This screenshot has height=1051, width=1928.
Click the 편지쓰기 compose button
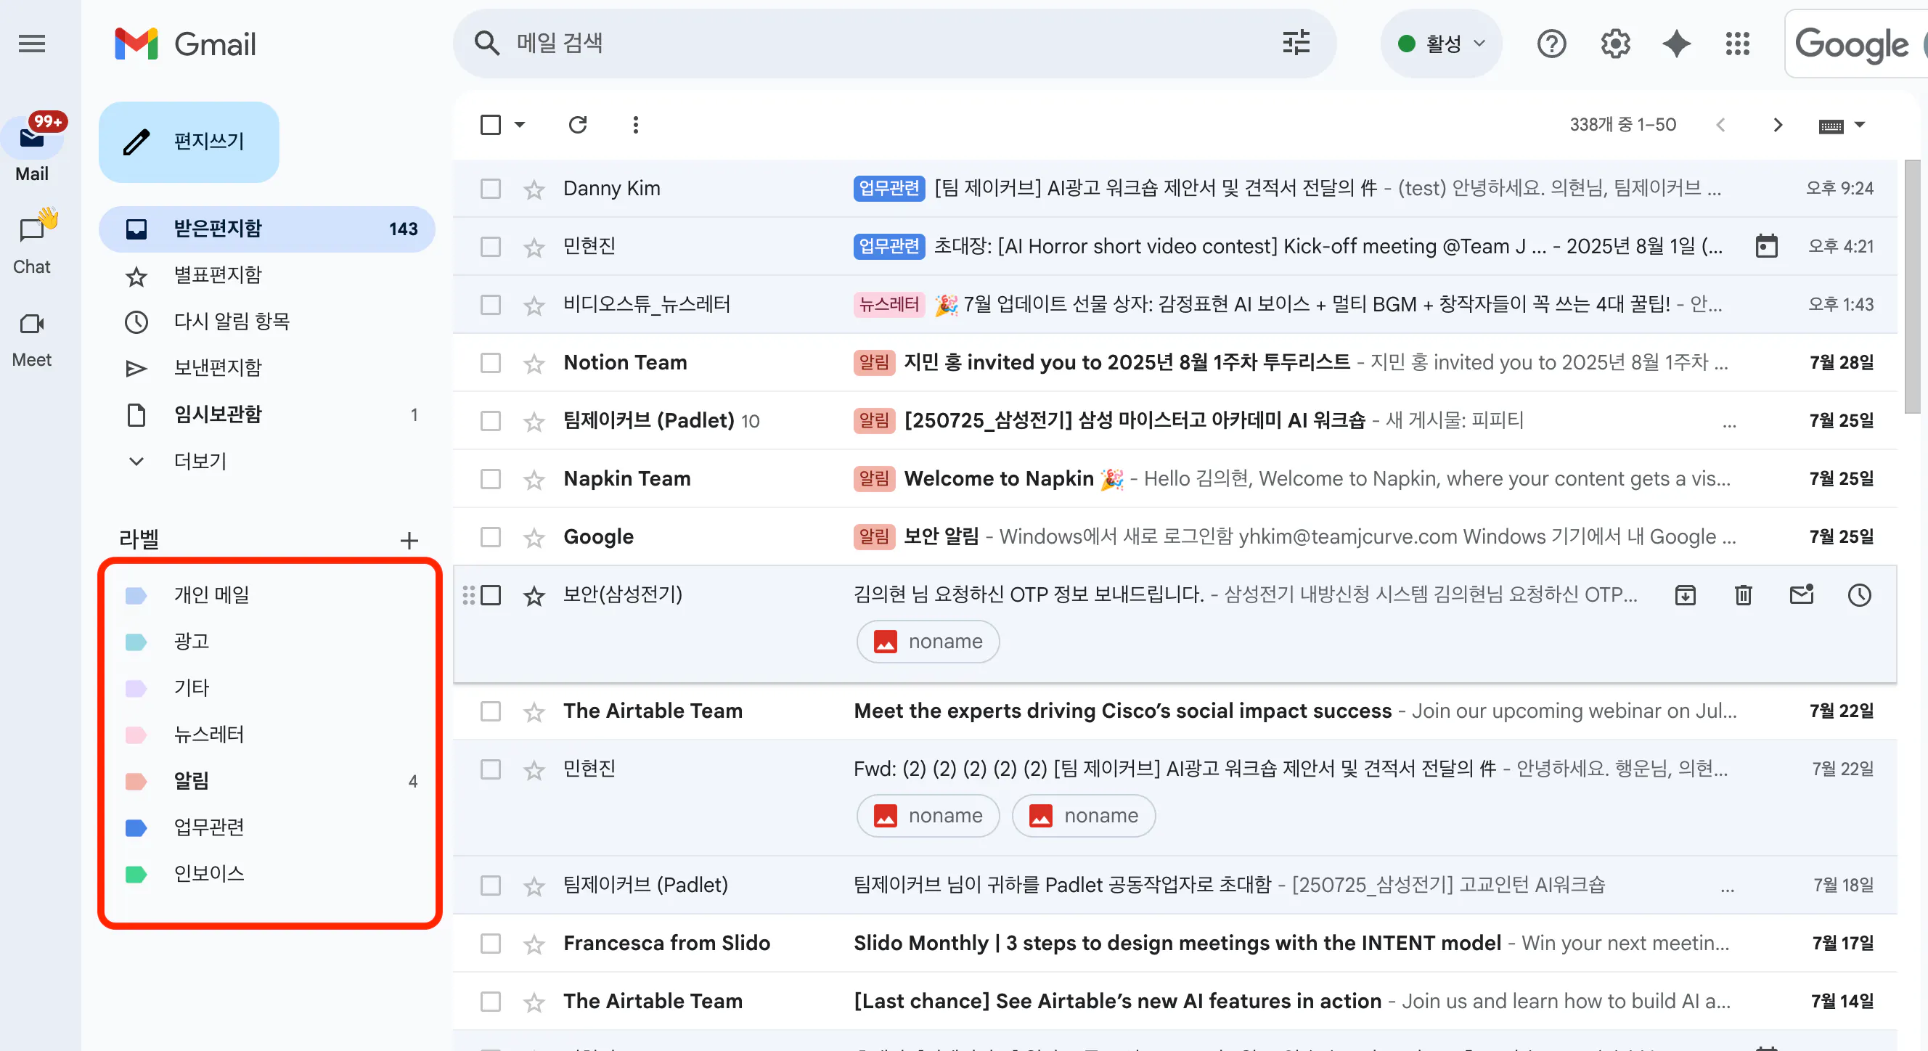189,142
